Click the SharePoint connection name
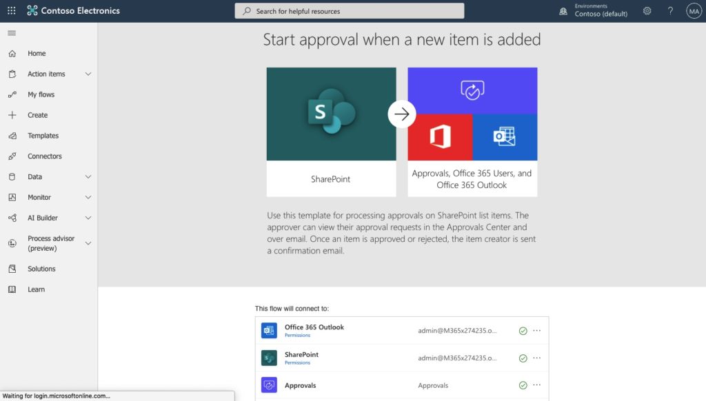 [x=301, y=355]
